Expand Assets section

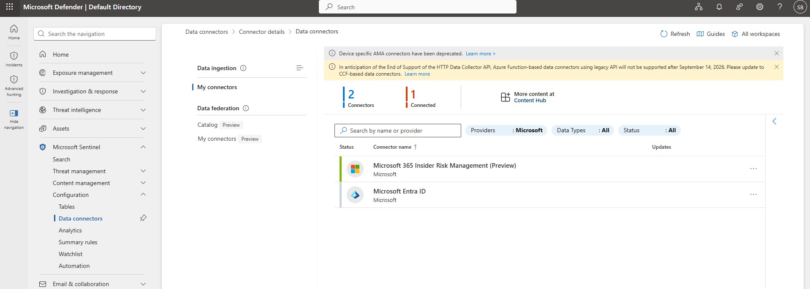pos(143,128)
